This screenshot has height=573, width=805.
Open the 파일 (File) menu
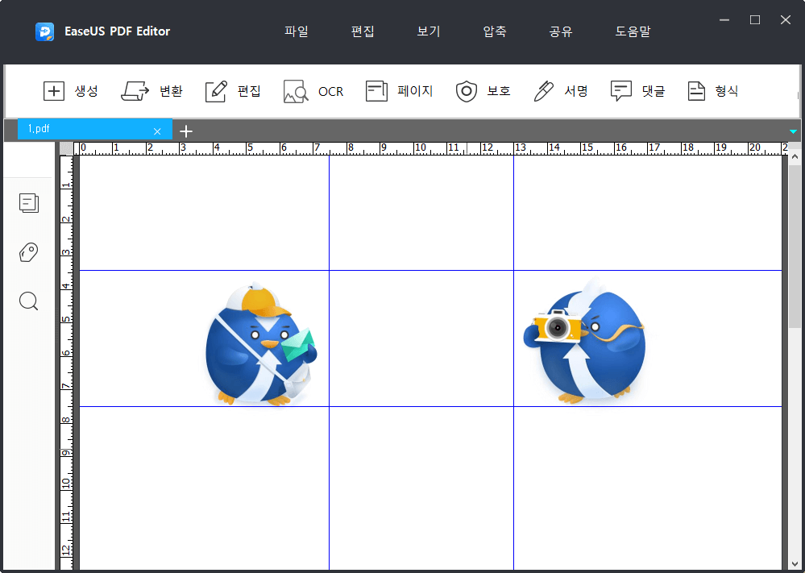(296, 31)
